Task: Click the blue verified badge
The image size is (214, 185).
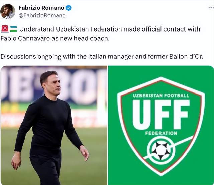Action: 69,8
